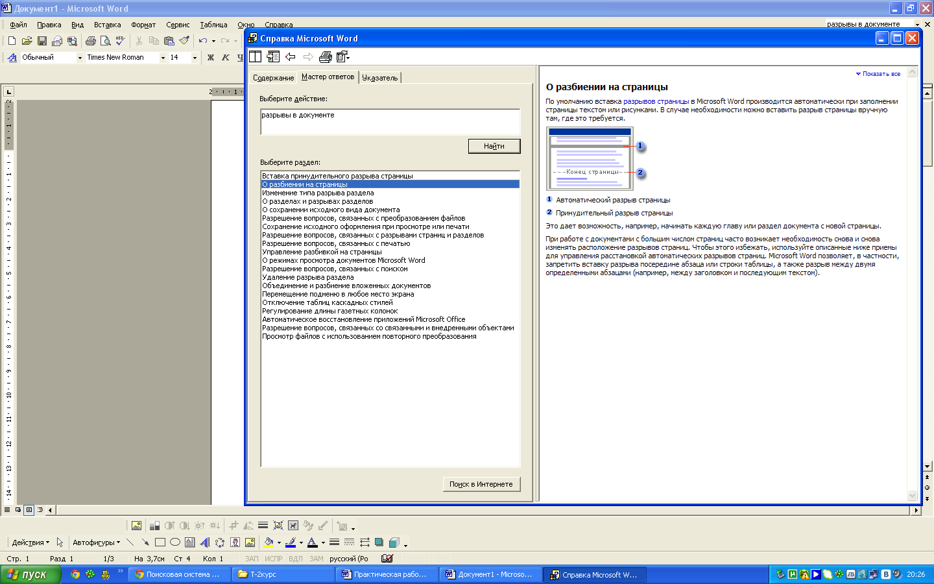Open 3-D Style options
Viewport: 934px width, 584px height.
(x=394, y=542)
